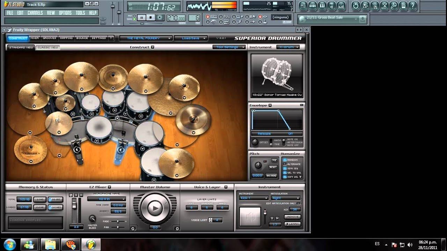Image resolution: width=447 pixels, height=251 pixels.
Task: Click the magnifier toolbar icon
Action: [394, 6]
